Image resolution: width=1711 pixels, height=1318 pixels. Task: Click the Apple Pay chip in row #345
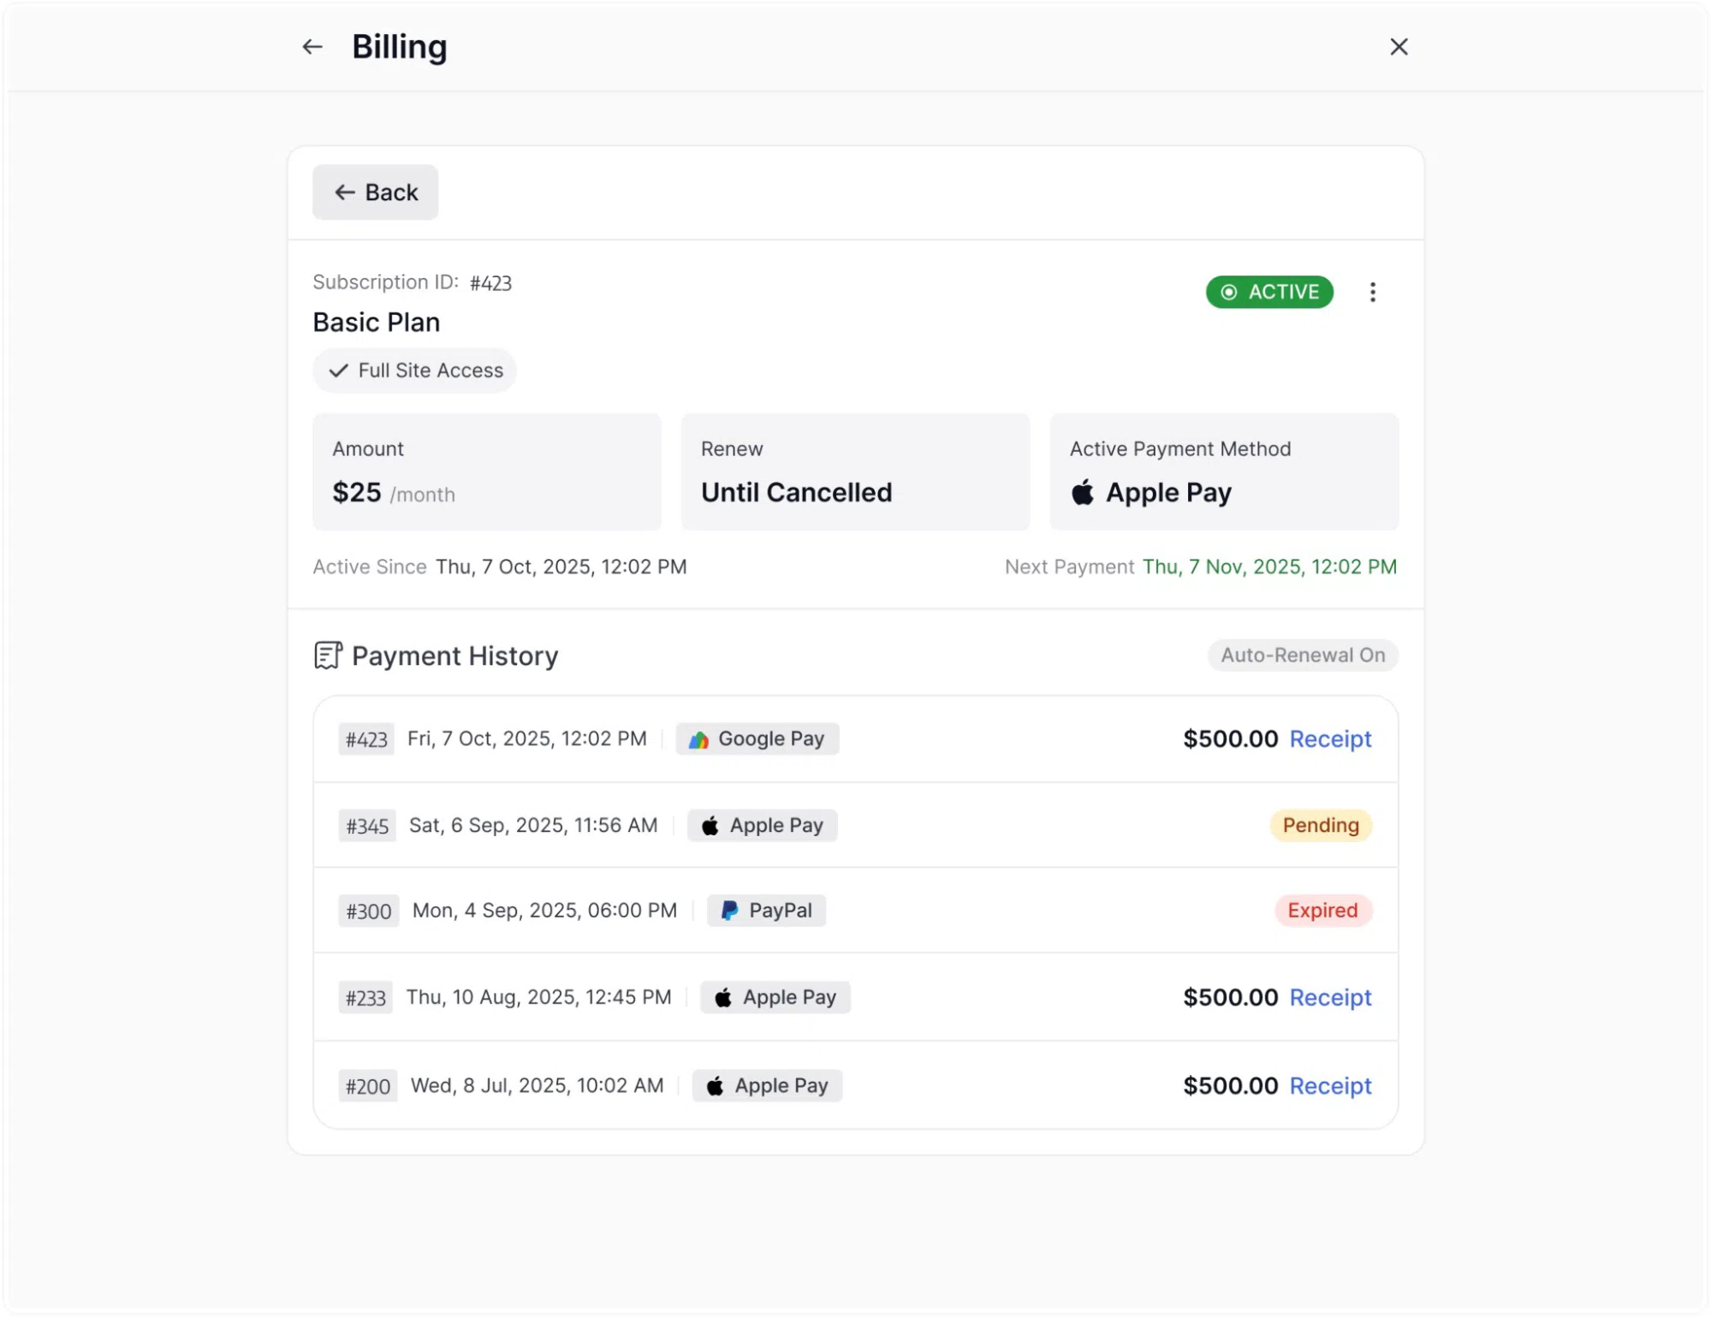point(763,826)
